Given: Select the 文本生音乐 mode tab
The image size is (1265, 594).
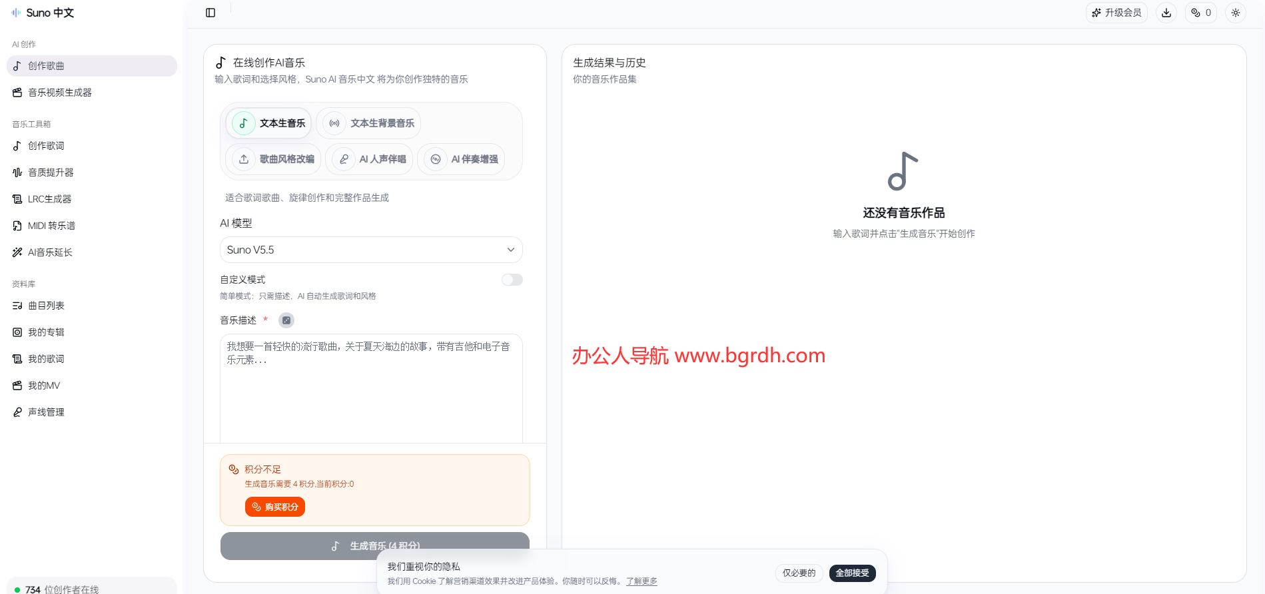Looking at the screenshot, I should 268,123.
